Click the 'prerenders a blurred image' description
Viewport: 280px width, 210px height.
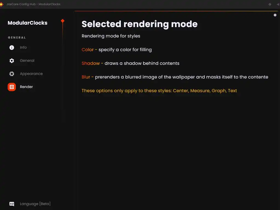click(182, 77)
